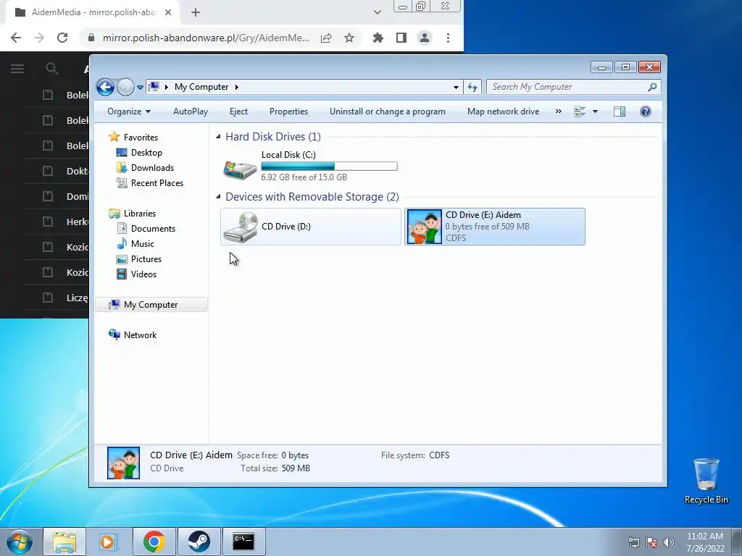Image resolution: width=742 pixels, height=556 pixels.
Task: Go back in Explorer window
Action: 105,87
